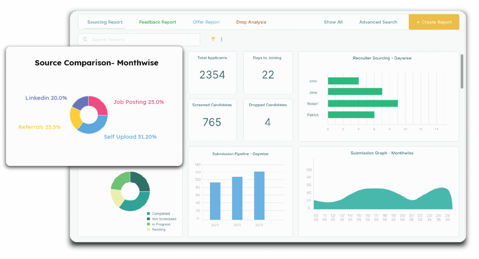This screenshot has height=259, width=479.
Task: Open the three-dot more options menu
Action: coord(222,40)
